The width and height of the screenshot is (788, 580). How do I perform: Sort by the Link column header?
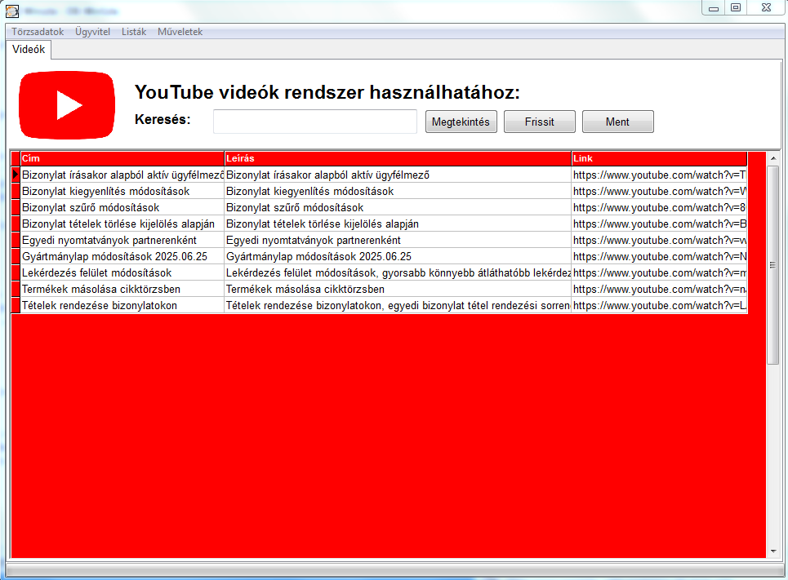pyautogui.click(x=659, y=158)
